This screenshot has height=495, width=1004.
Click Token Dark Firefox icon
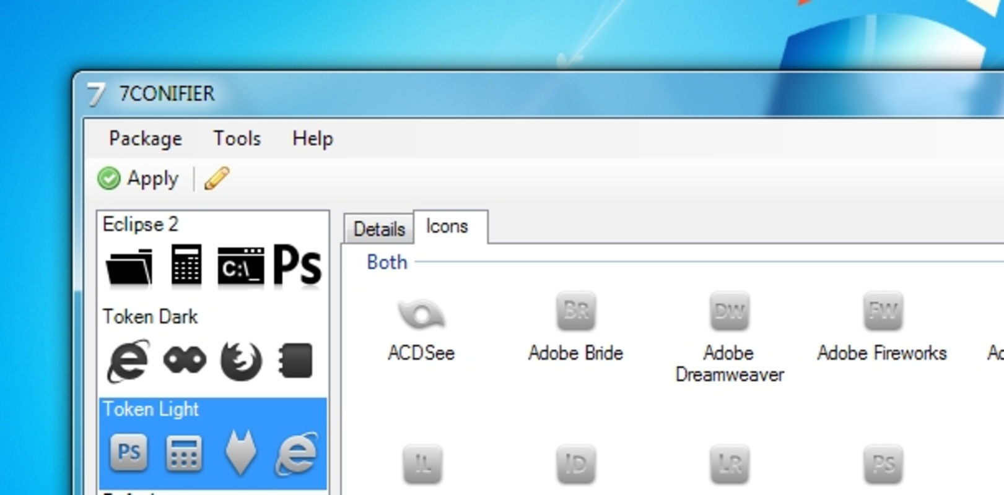(x=241, y=360)
